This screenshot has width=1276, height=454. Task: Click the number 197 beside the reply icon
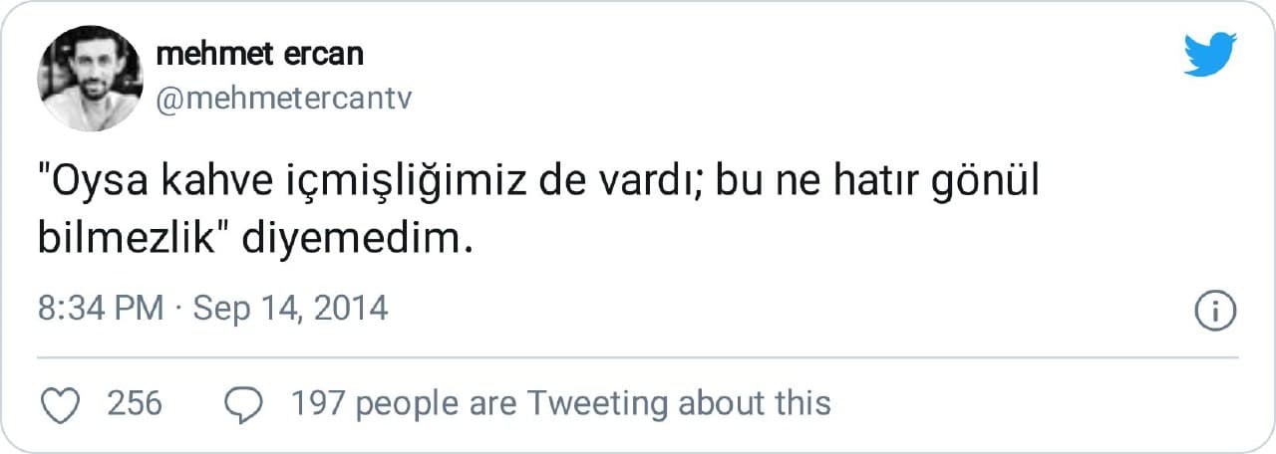click(317, 403)
